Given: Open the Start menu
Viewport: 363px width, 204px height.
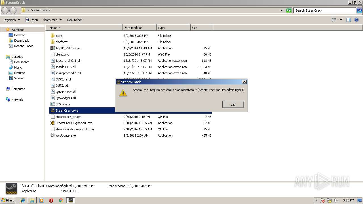Looking at the screenshot, I should click(x=8, y=200).
